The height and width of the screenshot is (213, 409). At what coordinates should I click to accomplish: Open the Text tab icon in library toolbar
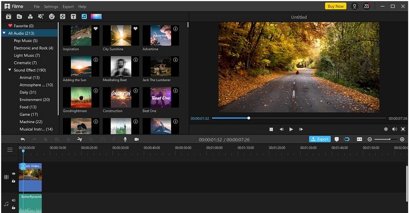tap(74, 17)
